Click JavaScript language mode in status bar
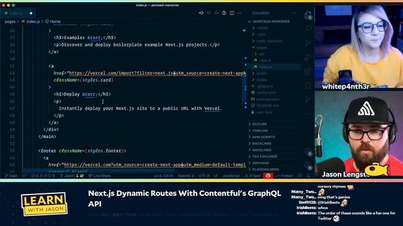Image resolution: width=403 pixels, height=226 pixels. pyautogui.click(x=231, y=176)
